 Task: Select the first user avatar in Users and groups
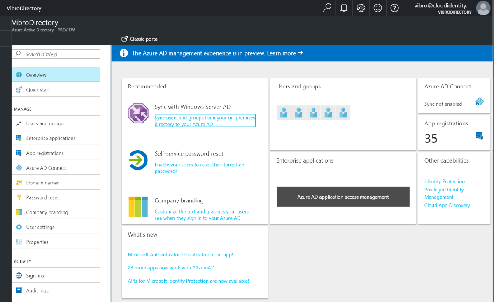(x=284, y=112)
